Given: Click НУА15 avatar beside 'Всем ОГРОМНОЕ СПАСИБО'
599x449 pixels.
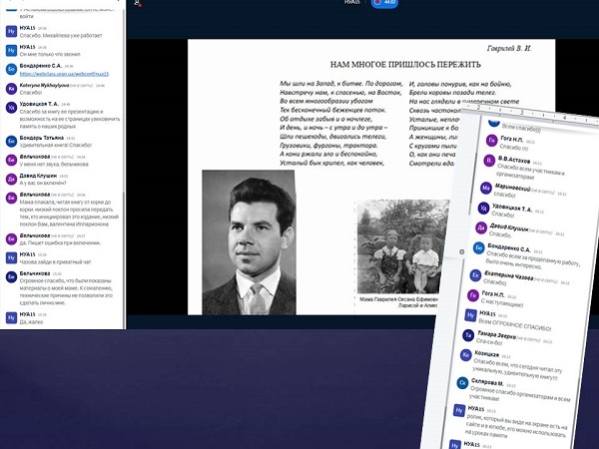Looking at the screenshot, I should click(470, 315).
